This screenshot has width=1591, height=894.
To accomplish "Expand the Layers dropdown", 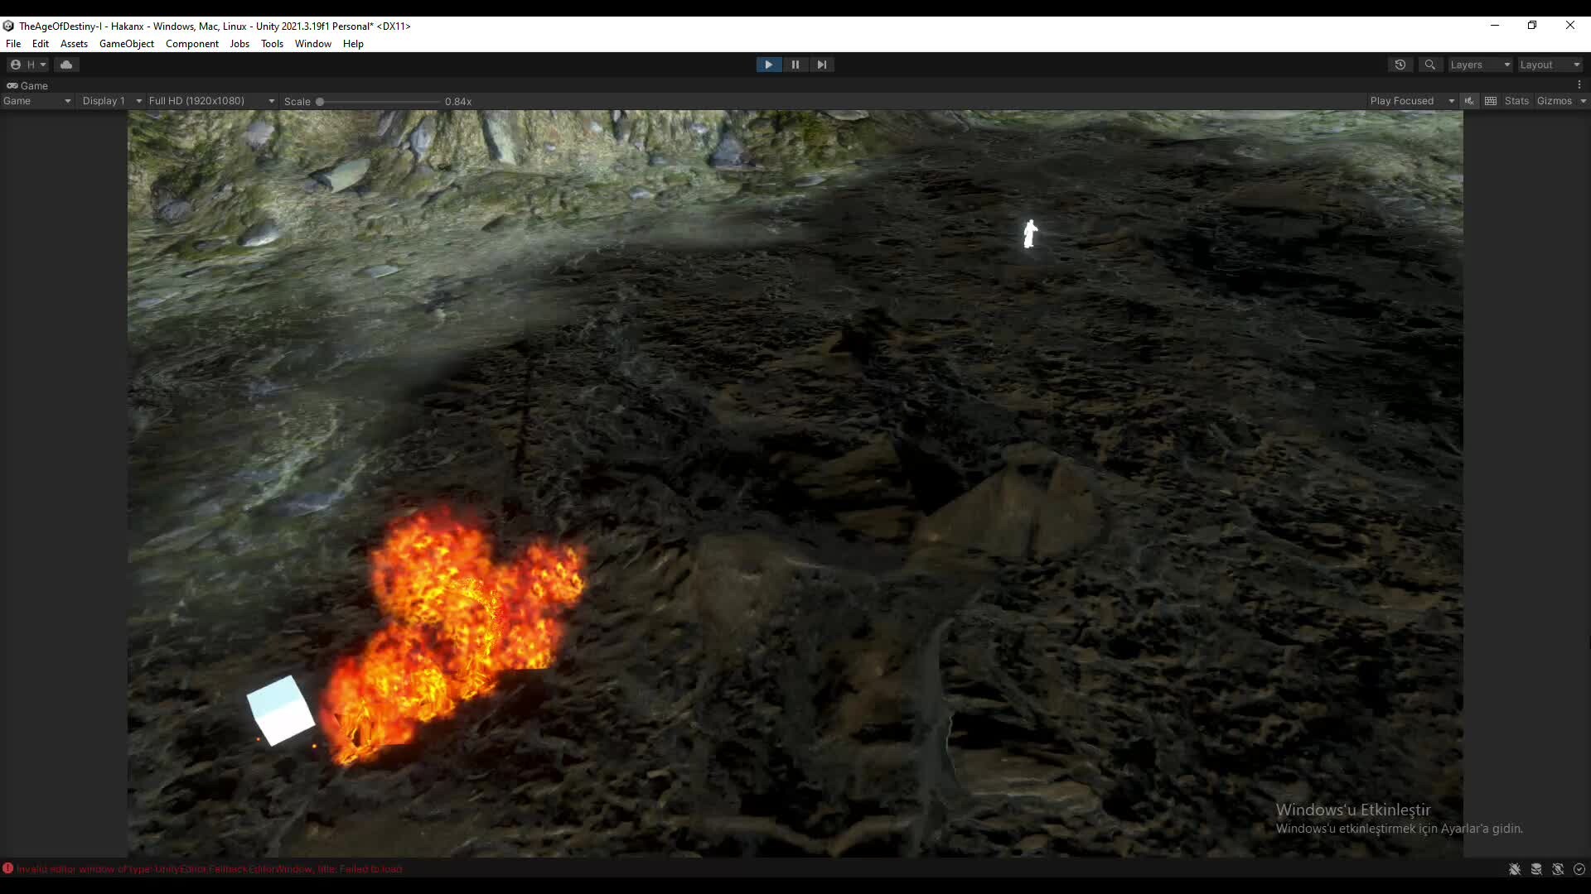I will [x=1480, y=65].
